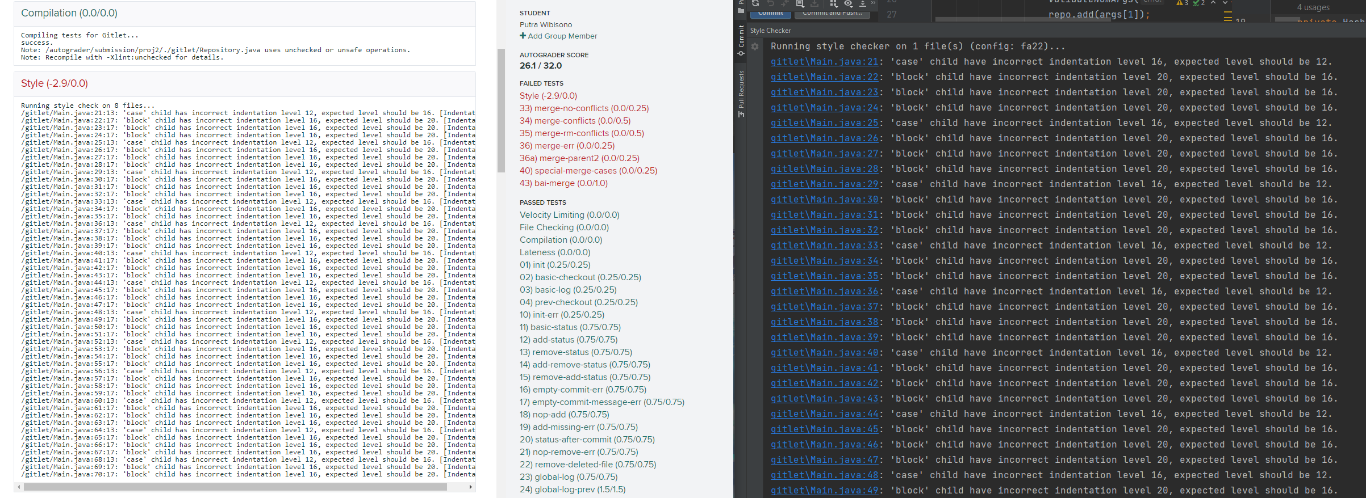Select failed test 34) merge-conflicts

pyautogui.click(x=574, y=121)
